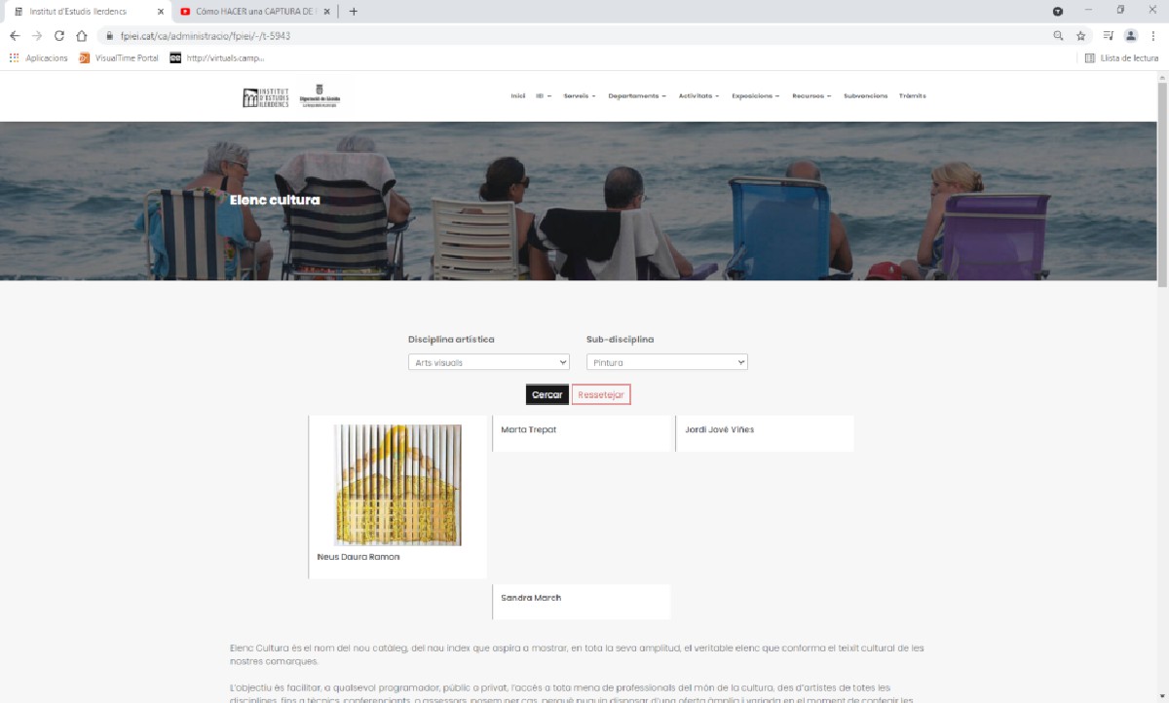Reload the current page

click(59, 36)
